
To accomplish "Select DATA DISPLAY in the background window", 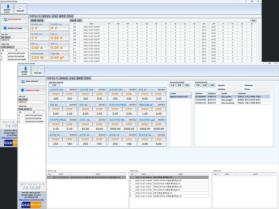I will [14, 20].
